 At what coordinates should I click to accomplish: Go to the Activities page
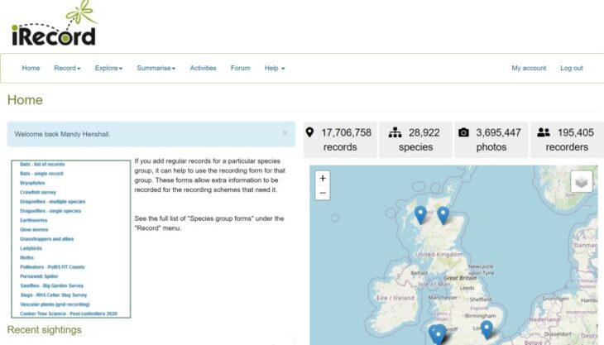[x=203, y=68]
